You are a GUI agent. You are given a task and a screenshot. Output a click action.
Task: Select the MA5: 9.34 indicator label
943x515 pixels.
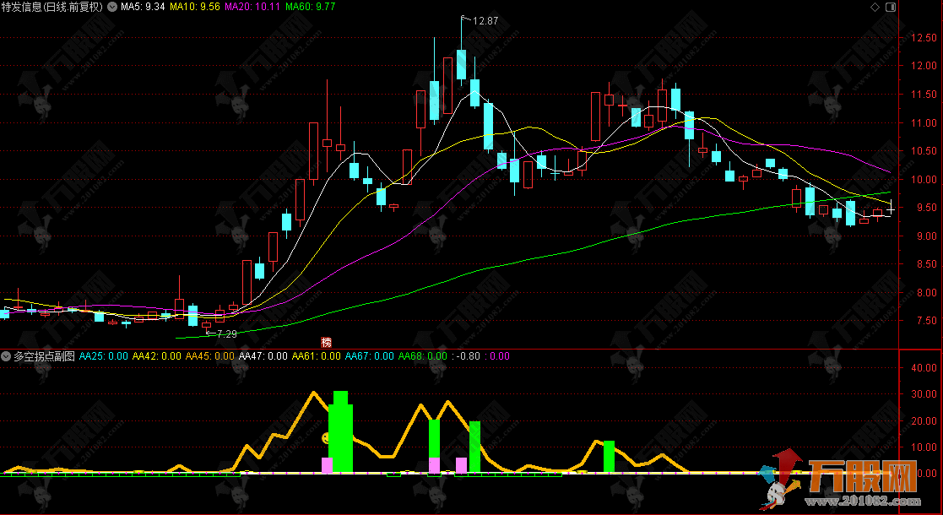click(x=142, y=7)
